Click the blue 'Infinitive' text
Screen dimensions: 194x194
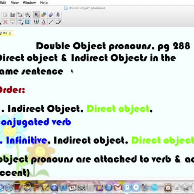(26, 140)
